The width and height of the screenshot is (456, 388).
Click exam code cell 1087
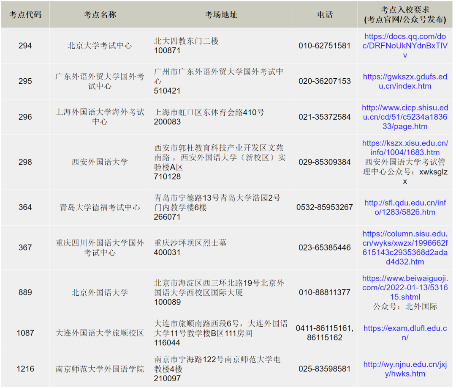25,333
